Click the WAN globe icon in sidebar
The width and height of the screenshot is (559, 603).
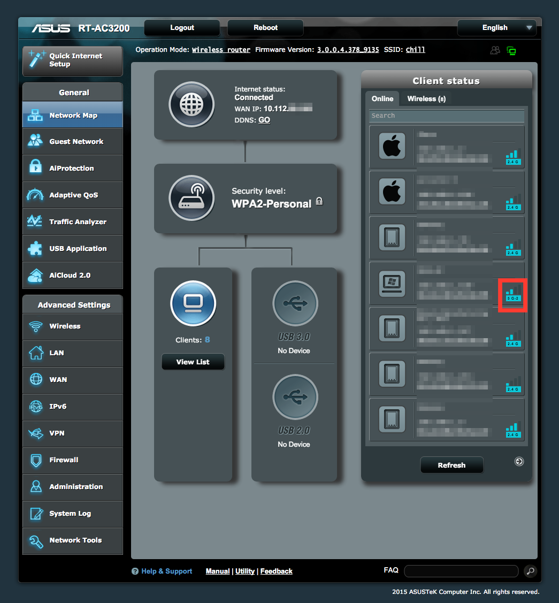click(x=36, y=379)
